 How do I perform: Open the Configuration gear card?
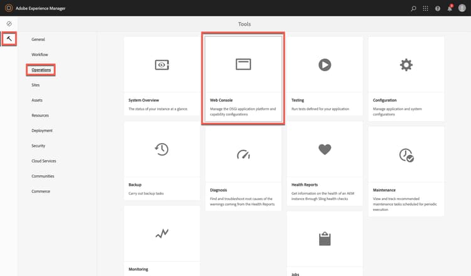click(x=406, y=79)
